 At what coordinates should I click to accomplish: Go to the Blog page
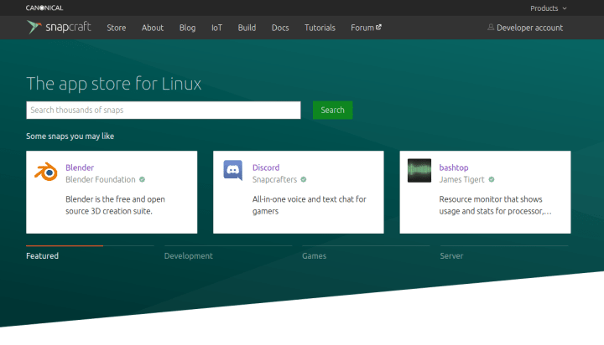pyautogui.click(x=187, y=28)
